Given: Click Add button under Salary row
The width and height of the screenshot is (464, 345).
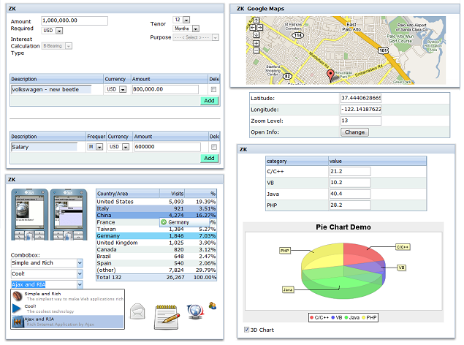Looking at the screenshot, I should [209, 158].
